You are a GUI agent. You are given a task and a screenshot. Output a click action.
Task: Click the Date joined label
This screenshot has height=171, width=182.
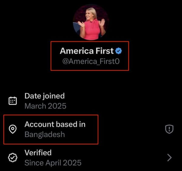point(45,96)
